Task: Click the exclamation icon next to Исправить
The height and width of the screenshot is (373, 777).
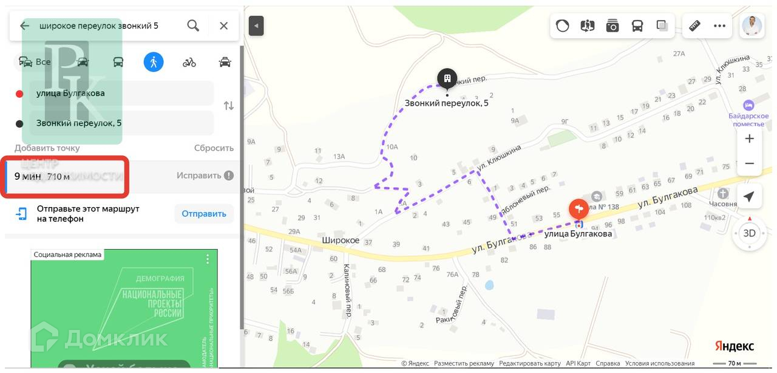Action: point(229,176)
